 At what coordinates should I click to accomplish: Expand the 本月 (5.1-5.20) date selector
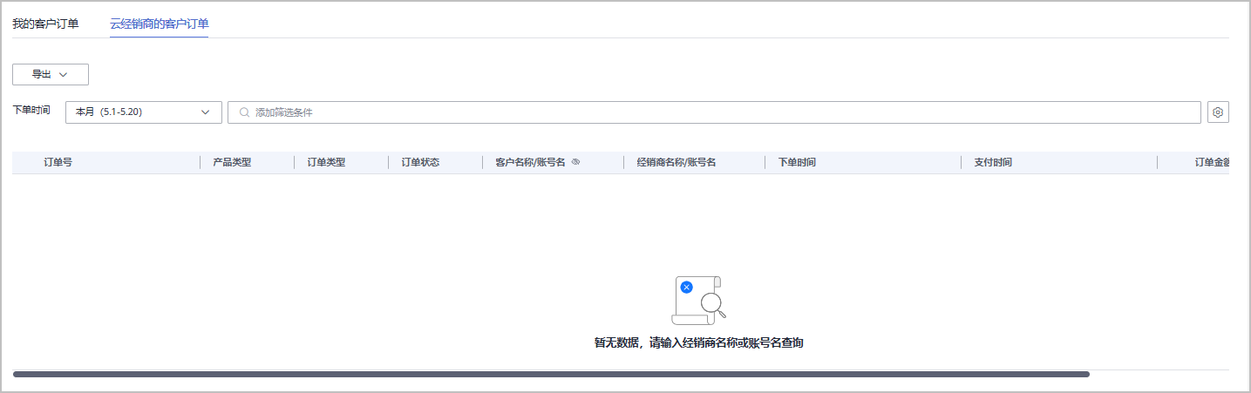click(x=144, y=112)
